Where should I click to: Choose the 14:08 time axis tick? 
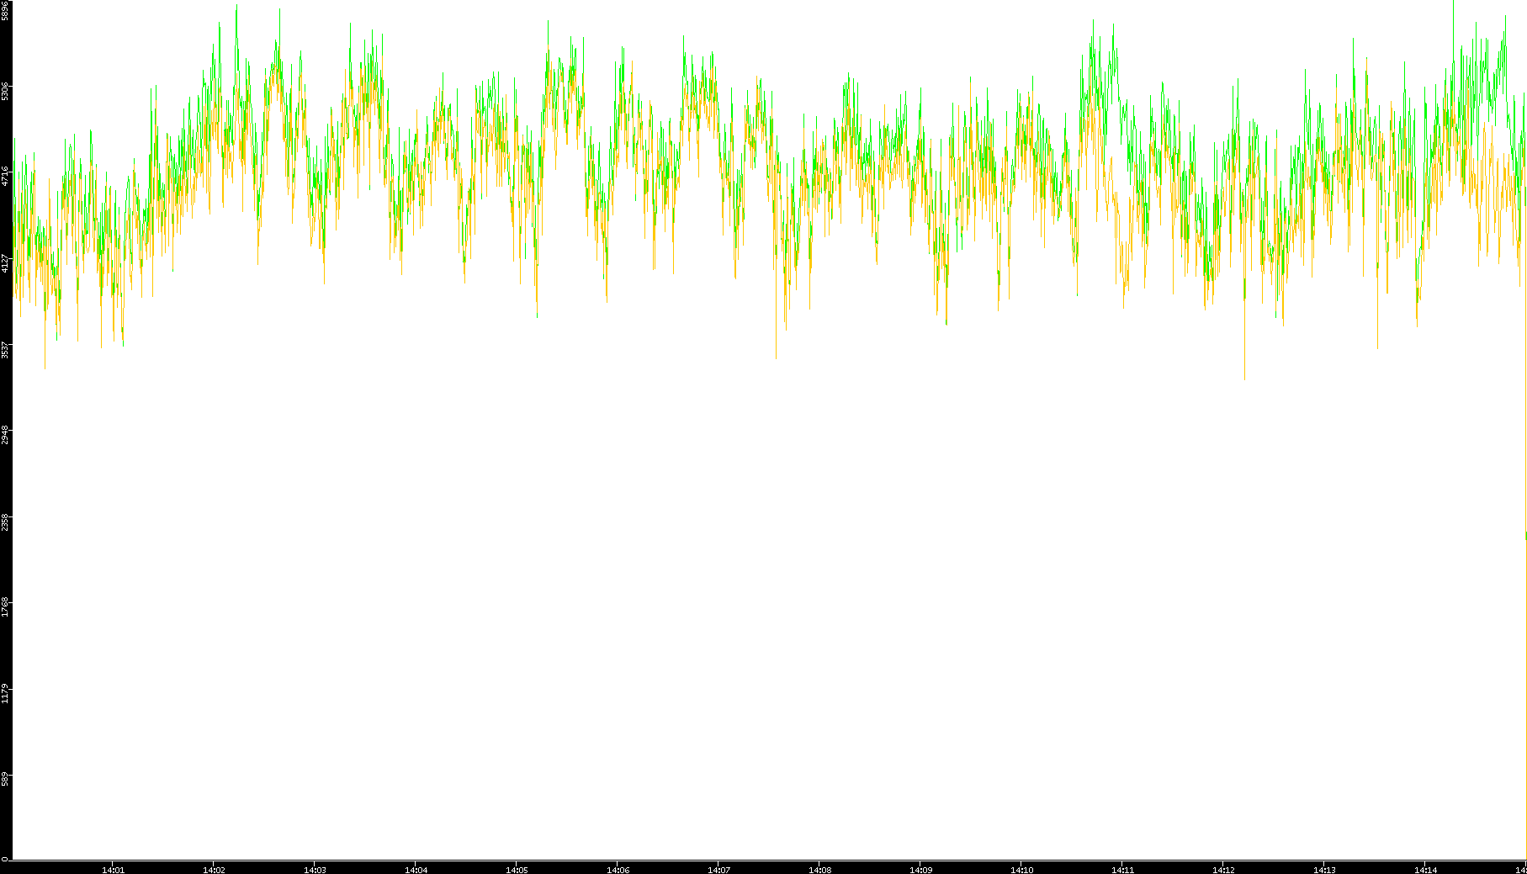click(x=819, y=870)
